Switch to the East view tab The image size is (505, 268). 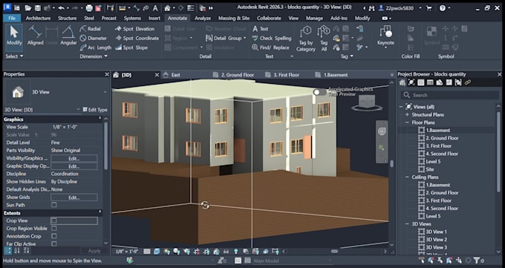175,75
